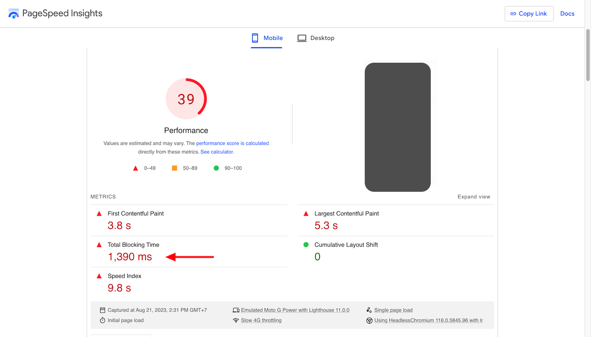The height and width of the screenshot is (337, 591).
Task: Click the red triangle legend icon for 0–49
Action: pos(136,168)
